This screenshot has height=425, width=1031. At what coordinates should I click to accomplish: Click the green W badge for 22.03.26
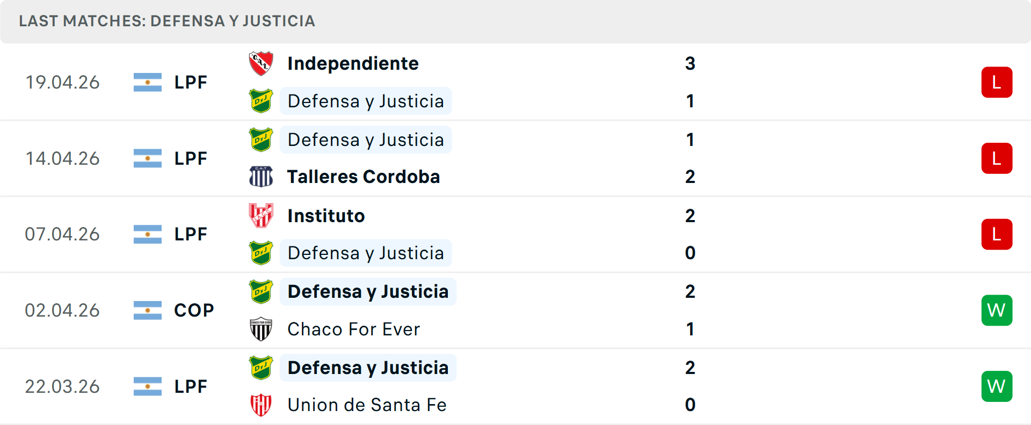tap(997, 386)
